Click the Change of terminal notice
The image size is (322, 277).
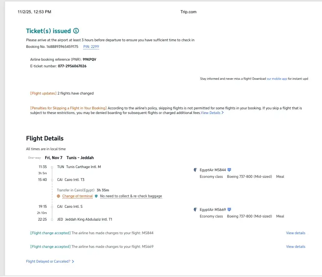77,196
